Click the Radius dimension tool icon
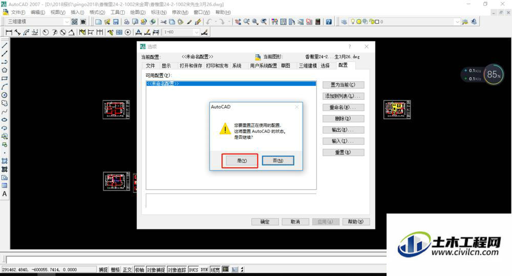Image resolution: width=512 pixels, height=276 pixels. click(46, 32)
